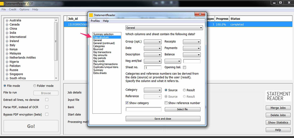Select Summary selection in settings list

(103, 34)
